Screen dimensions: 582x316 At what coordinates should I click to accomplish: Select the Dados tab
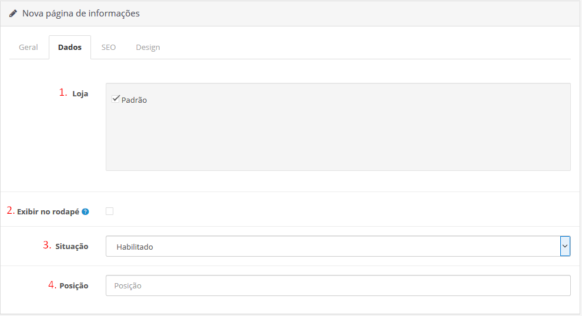(70, 48)
